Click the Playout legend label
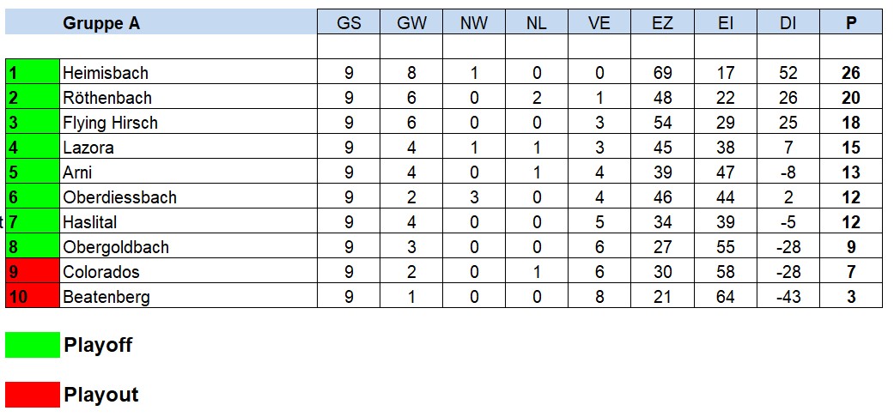Screen dimensions: 894x417 tap(101, 395)
